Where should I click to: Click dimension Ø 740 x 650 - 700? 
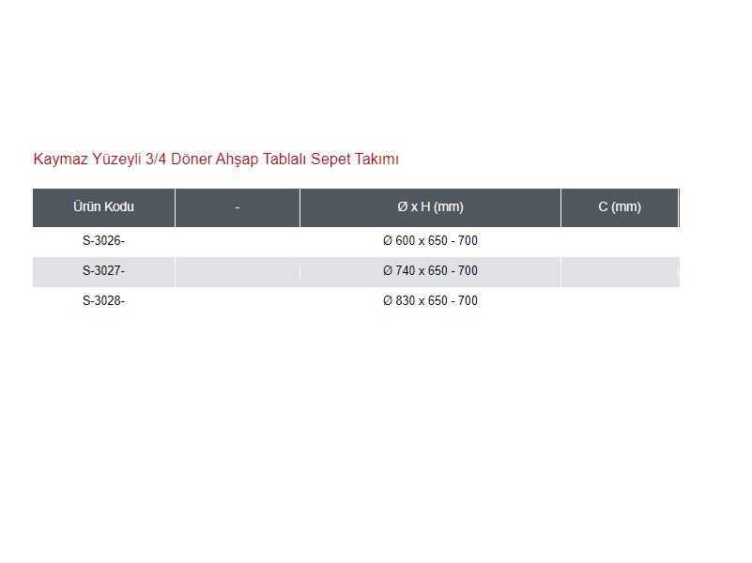click(430, 271)
